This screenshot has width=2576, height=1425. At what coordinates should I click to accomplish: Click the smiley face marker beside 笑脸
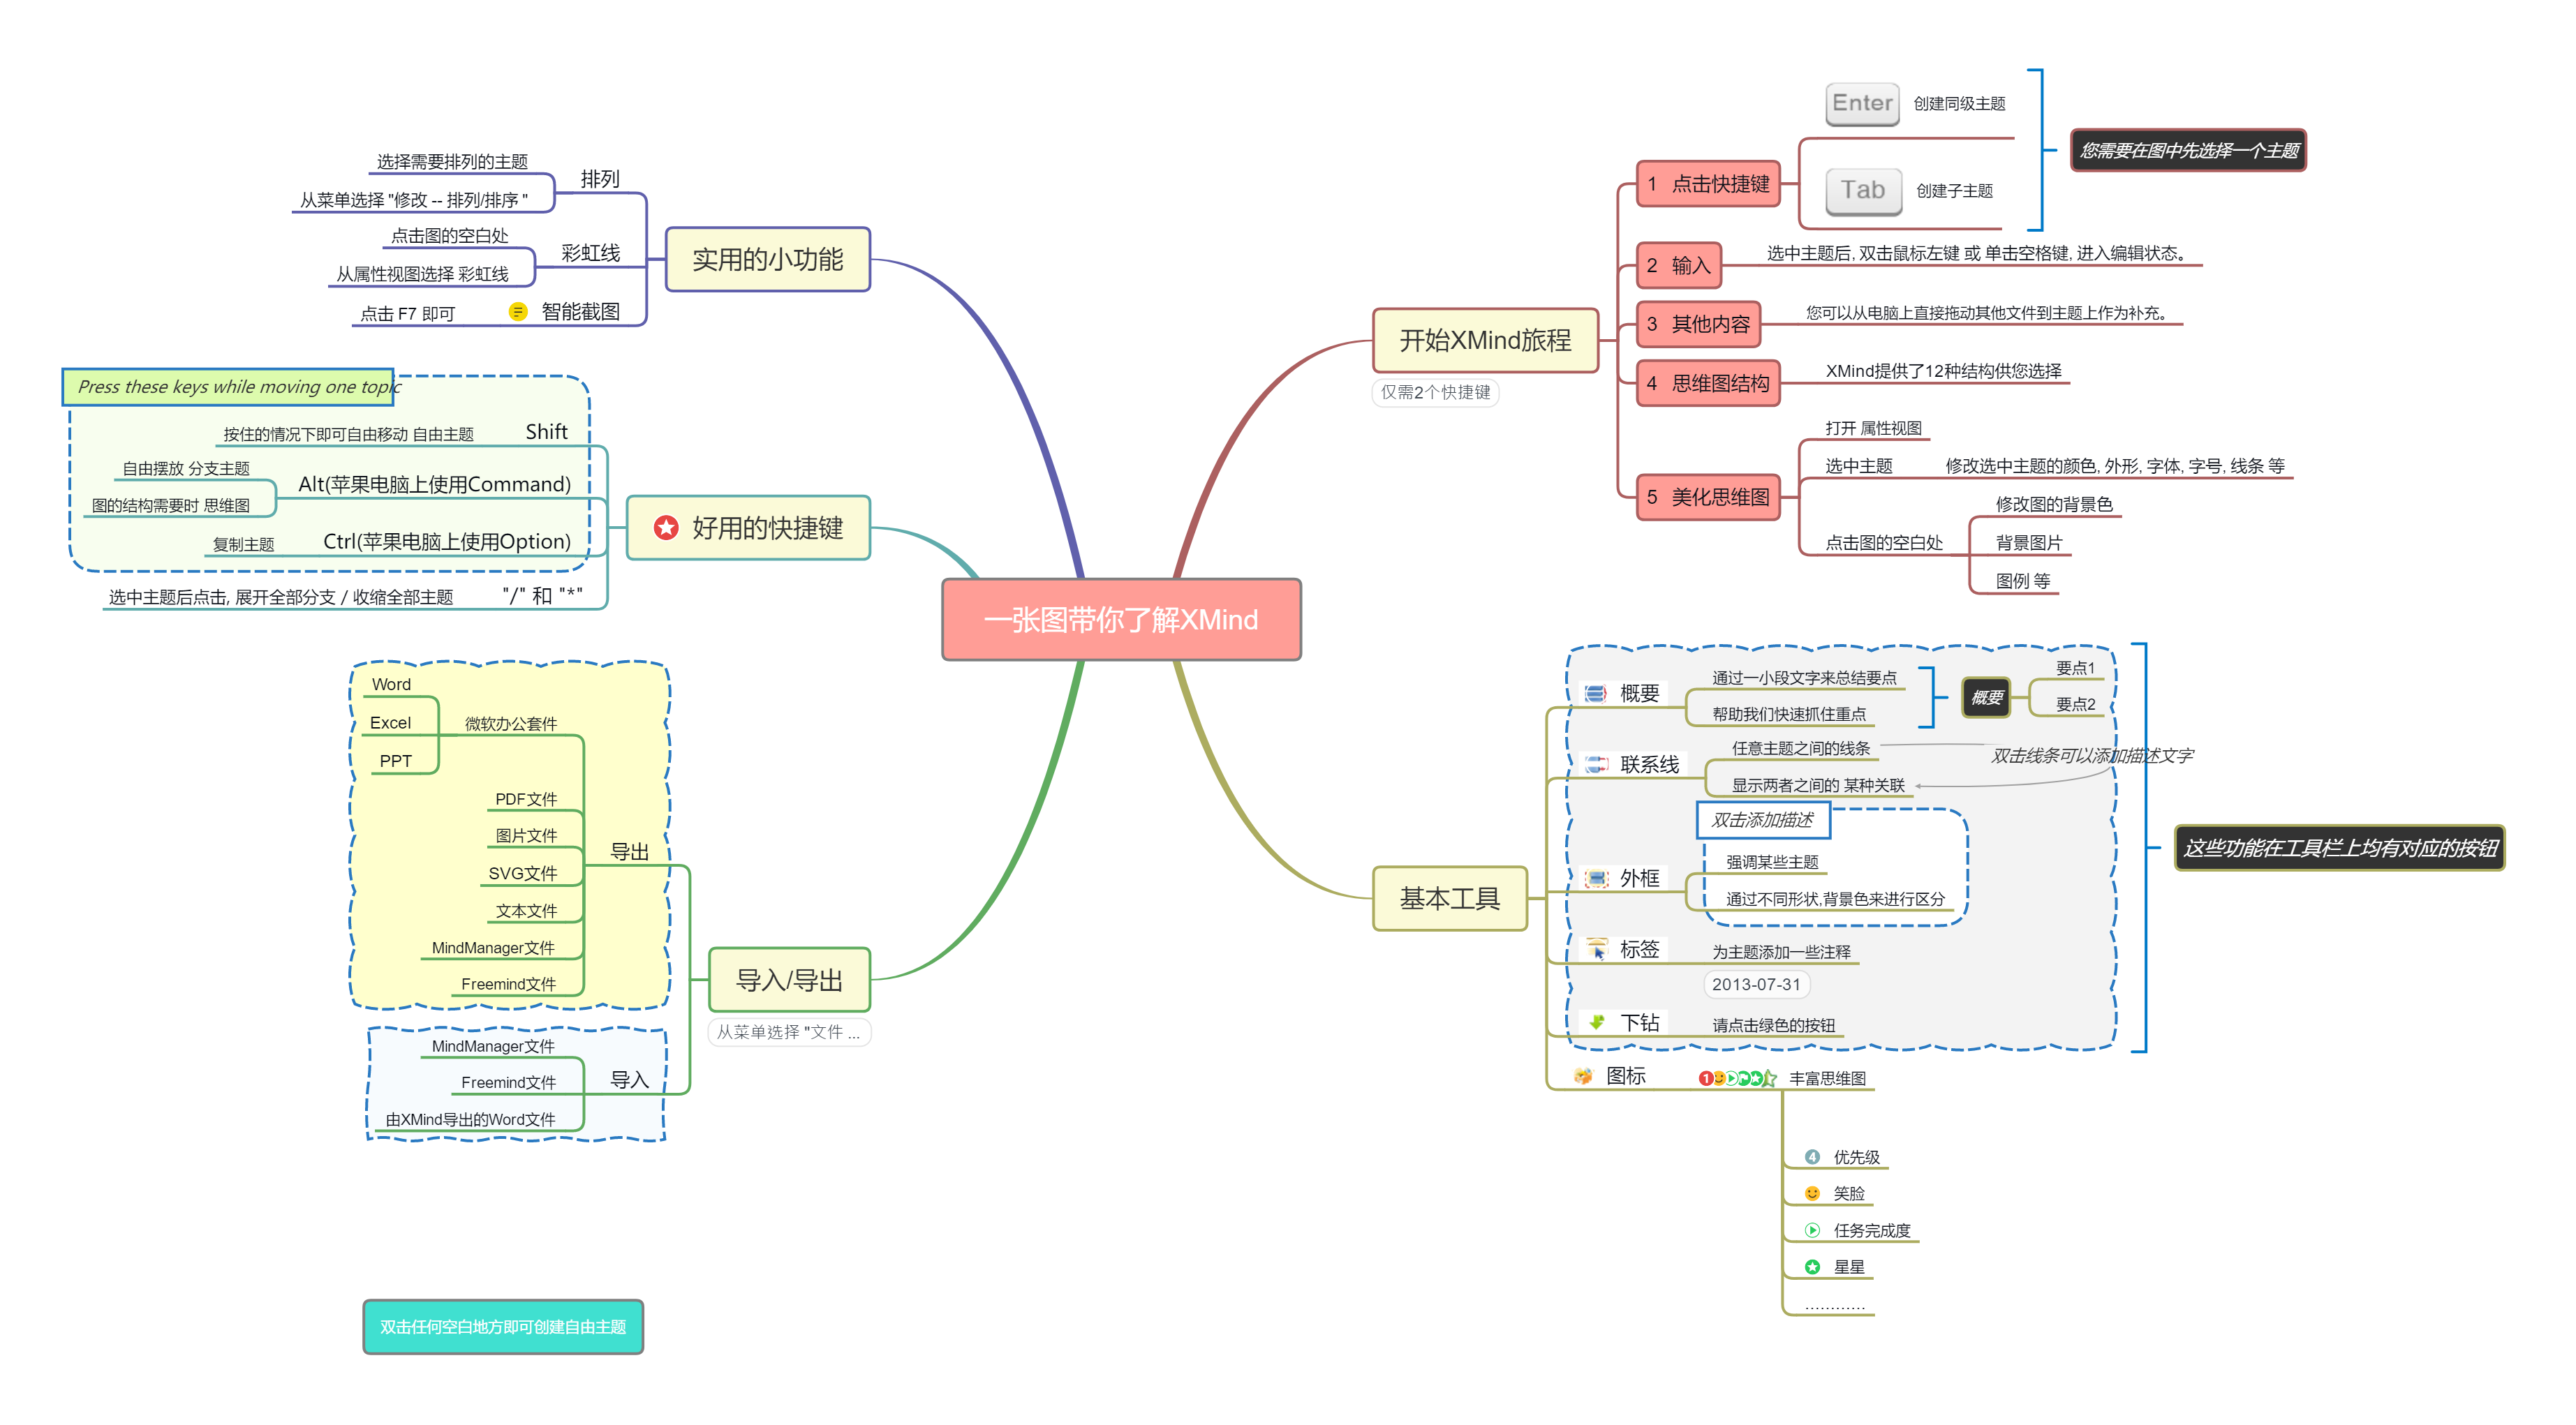1812,1193
